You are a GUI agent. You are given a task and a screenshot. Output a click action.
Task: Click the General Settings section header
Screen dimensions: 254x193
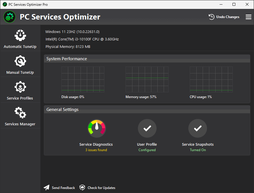click(x=62, y=110)
